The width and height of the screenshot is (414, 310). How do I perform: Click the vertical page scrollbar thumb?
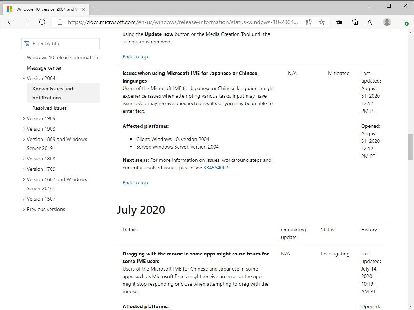(x=410, y=147)
